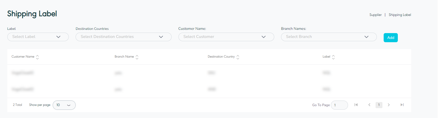Open the Select Label dropdown
The image size is (438, 118).
(x=38, y=37)
